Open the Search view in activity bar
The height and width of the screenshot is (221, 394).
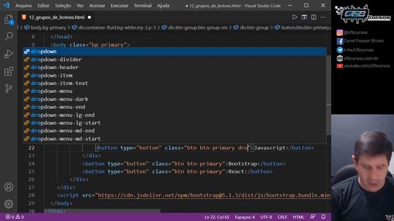(9, 37)
